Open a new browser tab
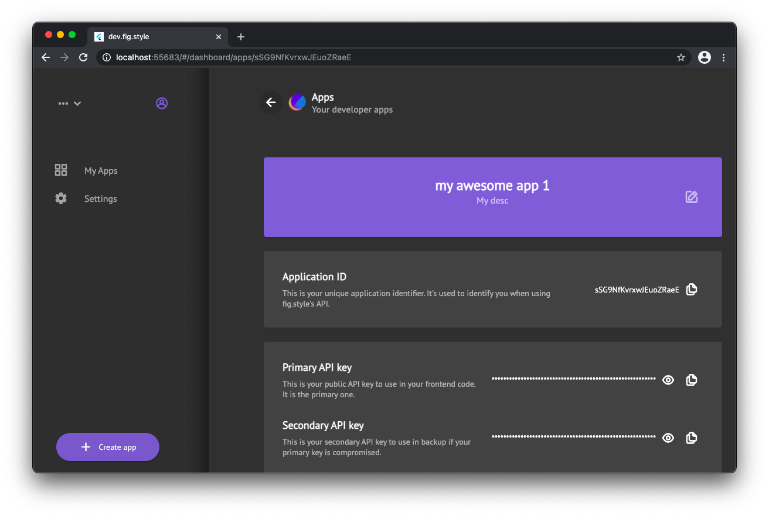Image resolution: width=769 pixels, height=516 pixels. tap(241, 37)
